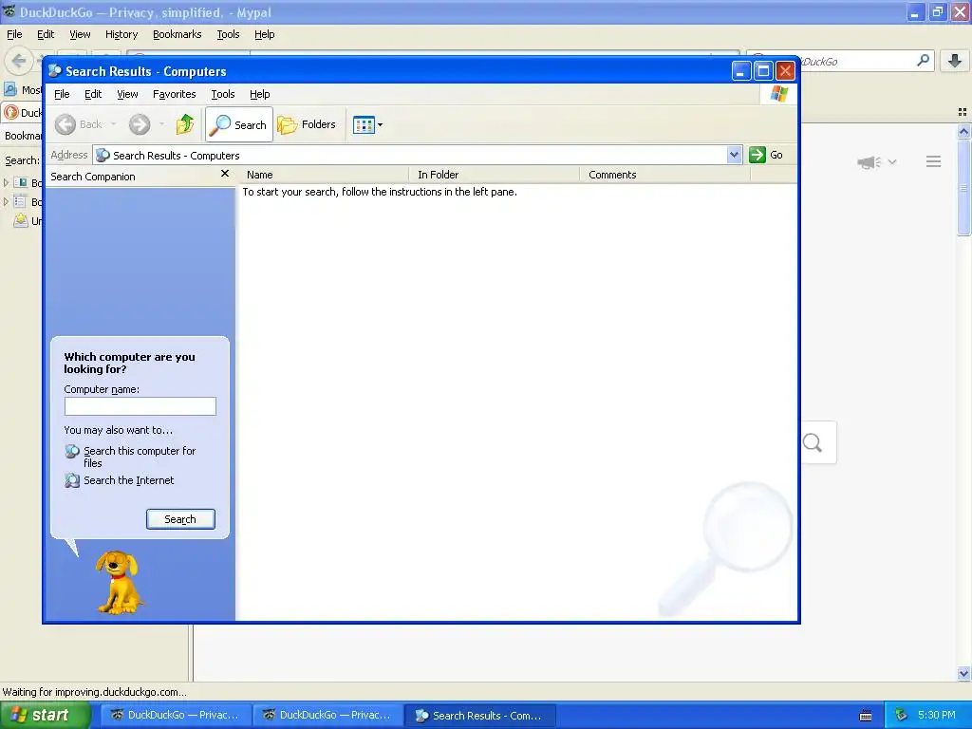Viewport: 972px width, 729px height.
Task: Click the Go button next to Address bar
Action: pyautogui.click(x=766, y=155)
